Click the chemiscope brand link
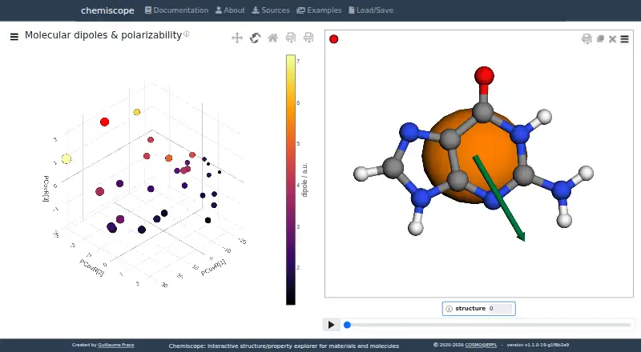This screenshot has width=641, height=352. pos(107,10)
